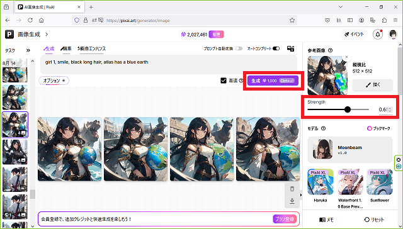Open a new browser tab
This screenshot has height=229, width=403.
tap(91, 7)
